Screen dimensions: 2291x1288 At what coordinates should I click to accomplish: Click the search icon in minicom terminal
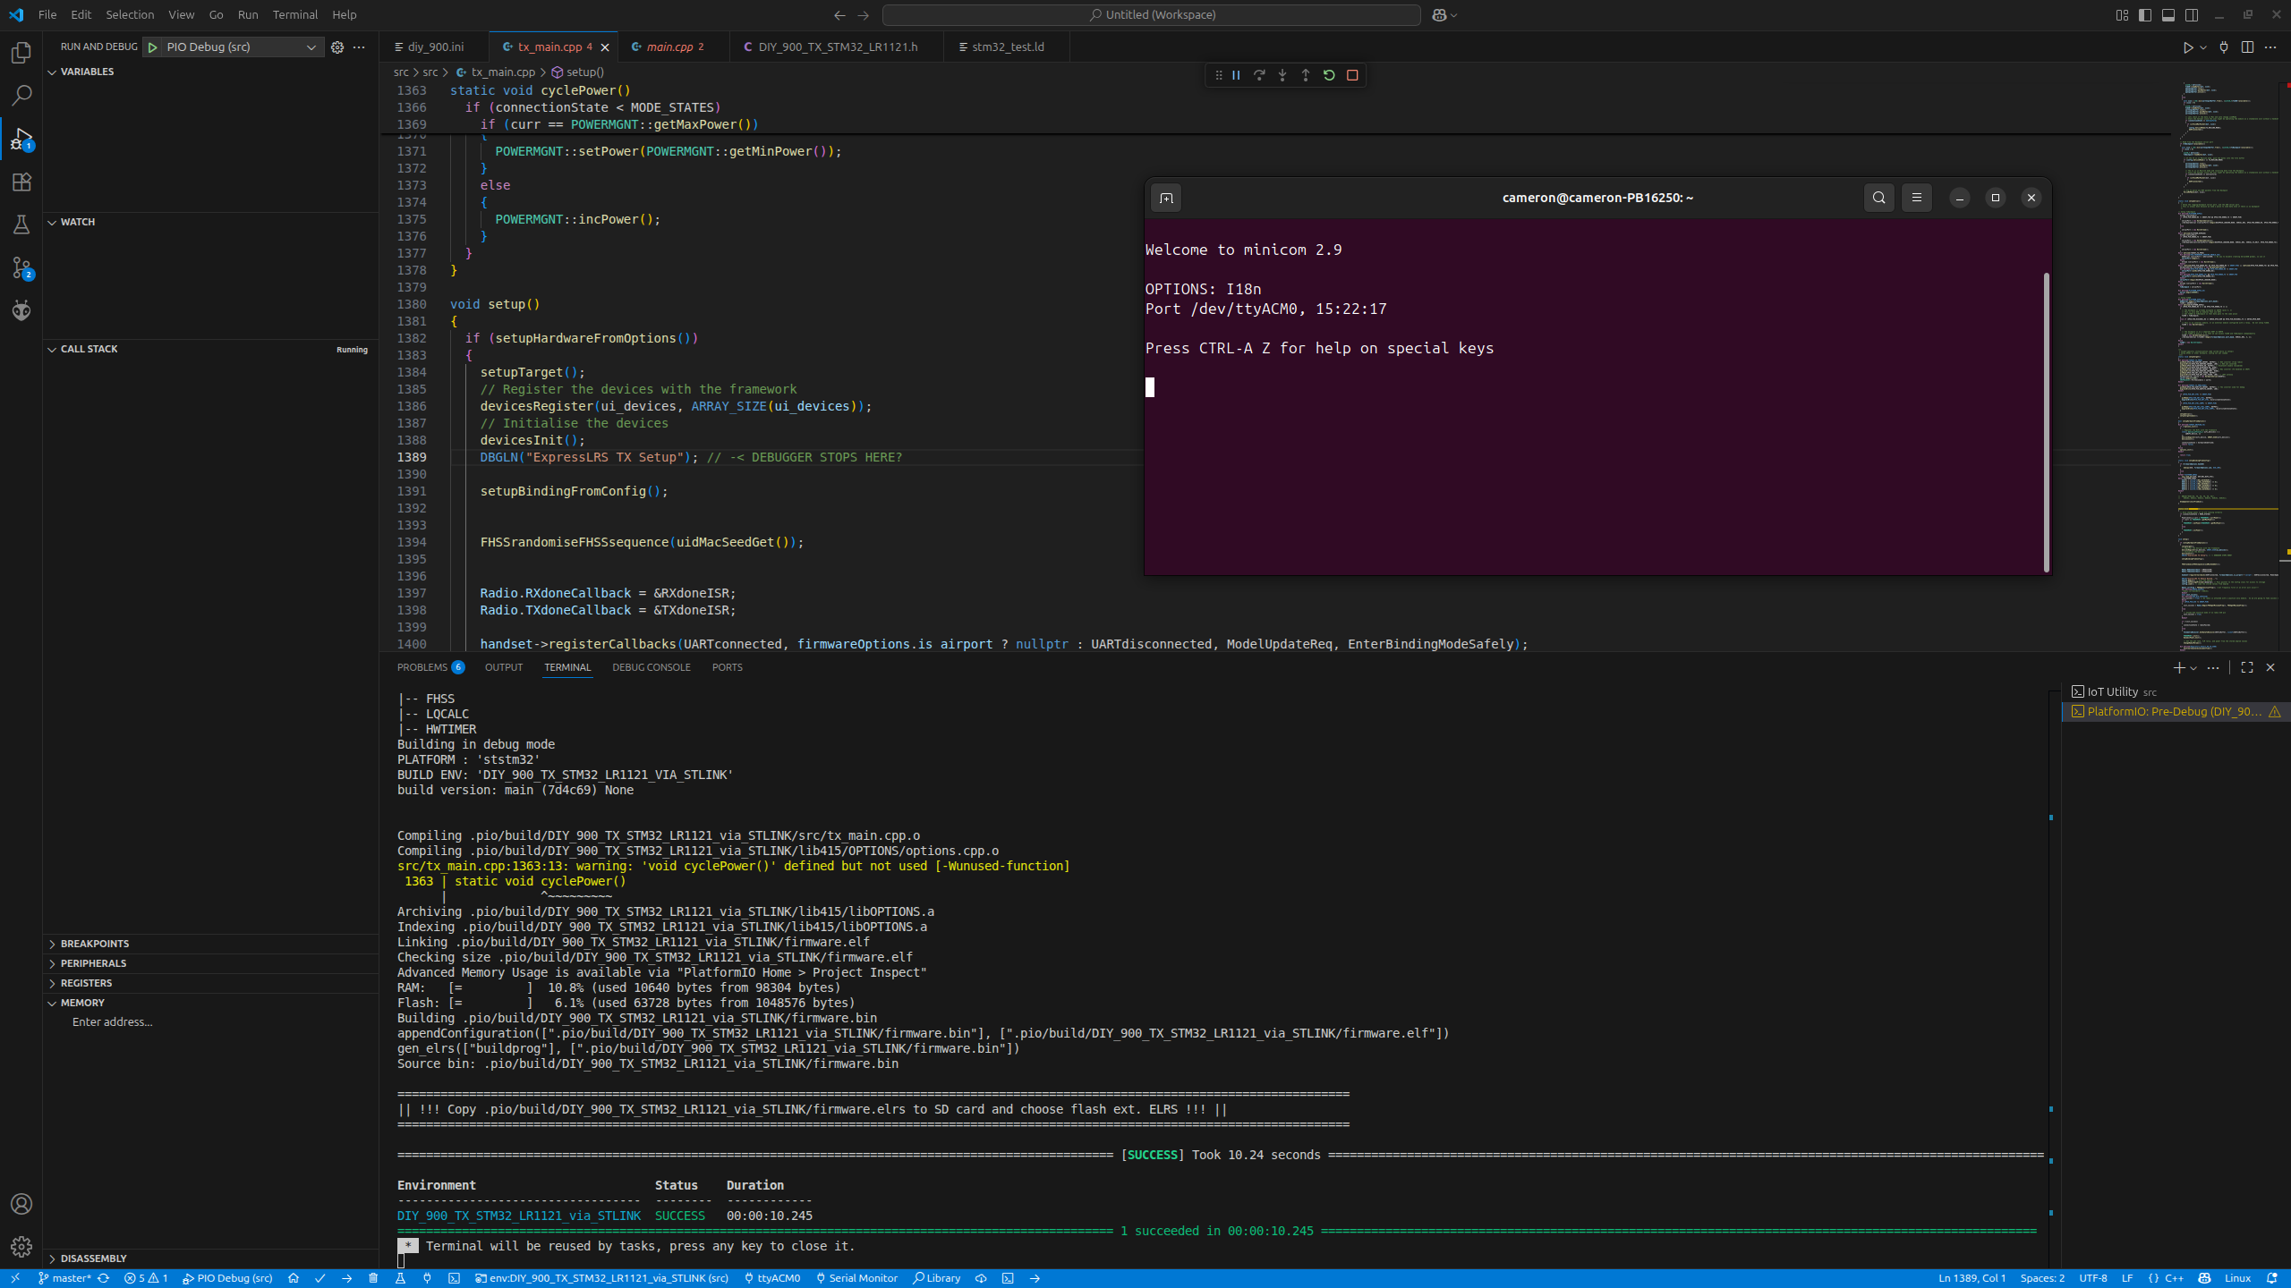1878,198
